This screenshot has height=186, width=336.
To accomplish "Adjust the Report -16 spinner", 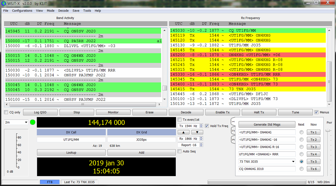I will [x=201, y=145].
